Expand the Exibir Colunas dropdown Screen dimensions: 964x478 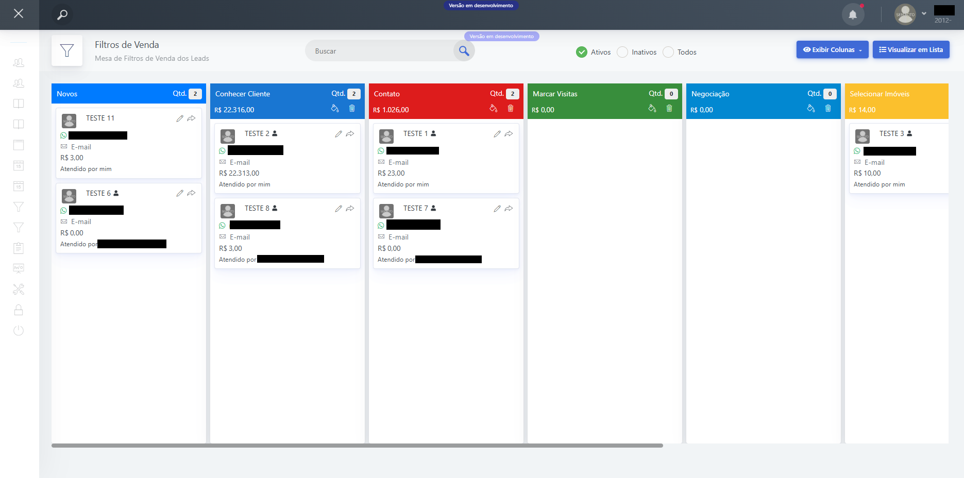point(832,50)
